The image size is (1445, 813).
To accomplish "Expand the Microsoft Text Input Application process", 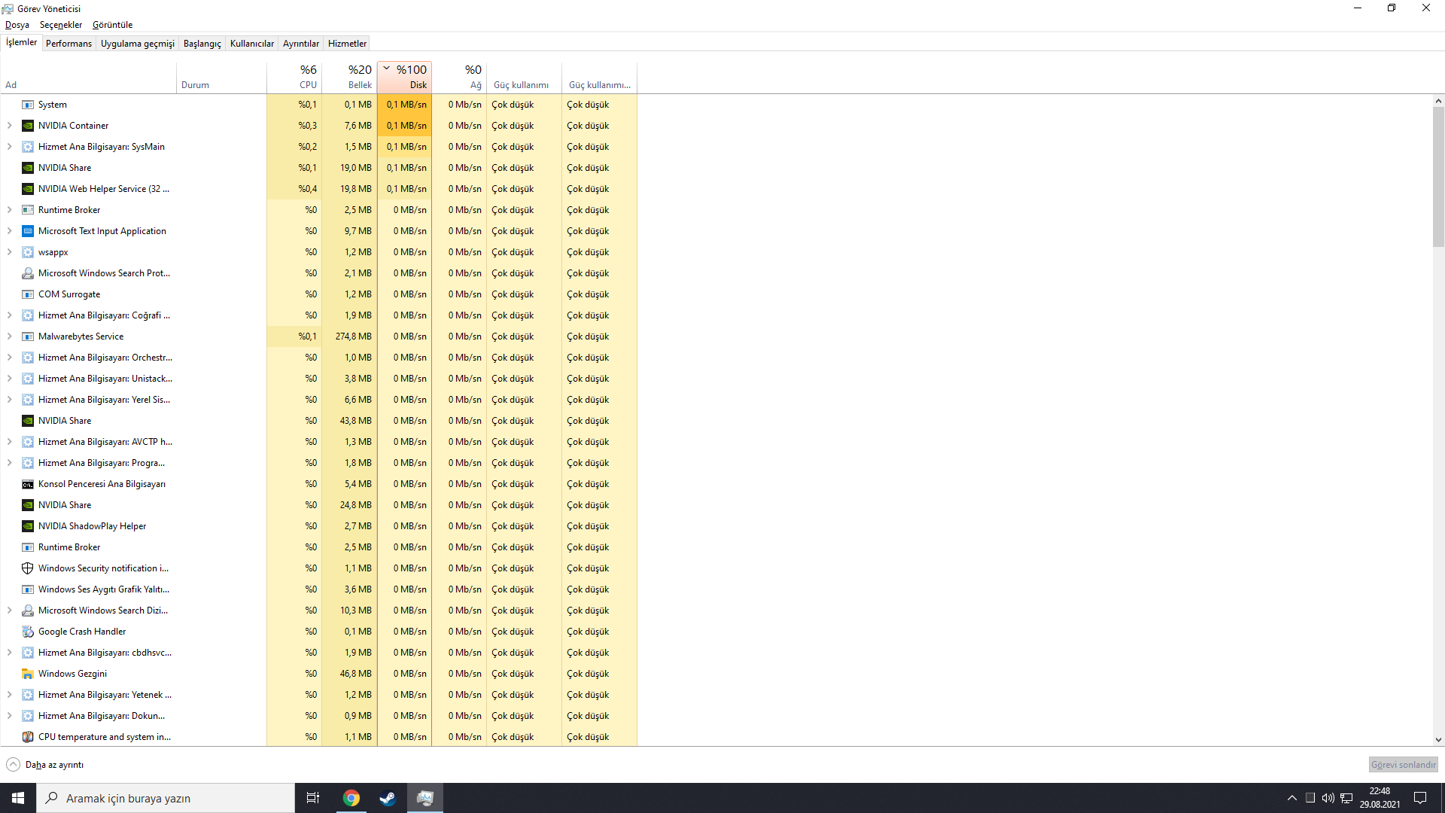I will pos(9,231).
